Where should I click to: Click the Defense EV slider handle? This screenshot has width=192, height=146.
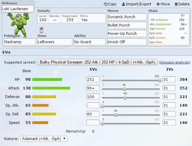click(x=125, y=98)
